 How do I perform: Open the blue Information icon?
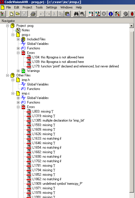click(111, 14)
